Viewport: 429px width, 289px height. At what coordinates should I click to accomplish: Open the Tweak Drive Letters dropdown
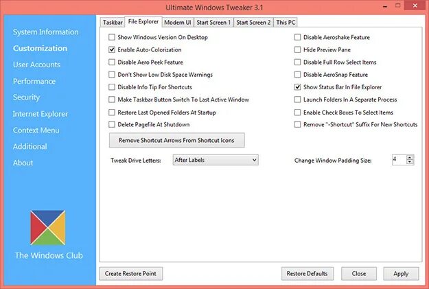pyautogui.click(x=216, y=160)
